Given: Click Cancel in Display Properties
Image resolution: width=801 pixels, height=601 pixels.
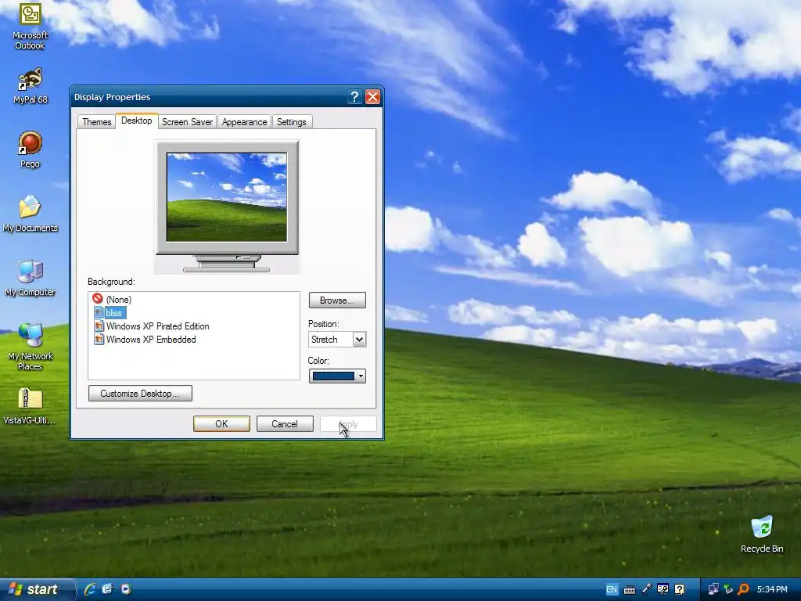Looking at the screenshot, I should pyautogui.click(x=285, y=423).
